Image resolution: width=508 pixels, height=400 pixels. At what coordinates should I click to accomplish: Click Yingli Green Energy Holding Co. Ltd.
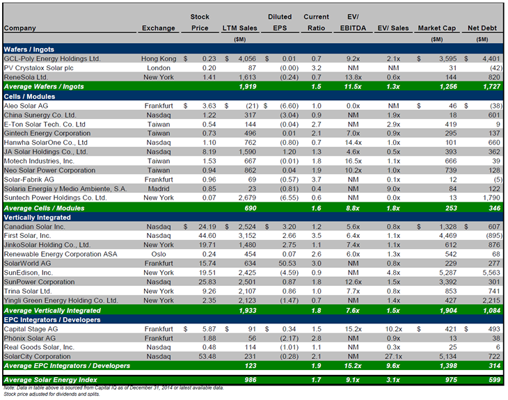pyautogui.click(x=61, y=301)
